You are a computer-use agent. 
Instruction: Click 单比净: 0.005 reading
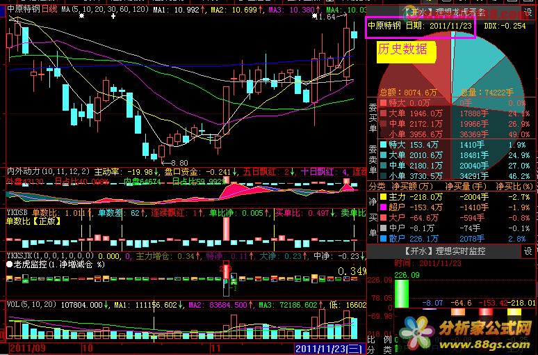(239, 213)
